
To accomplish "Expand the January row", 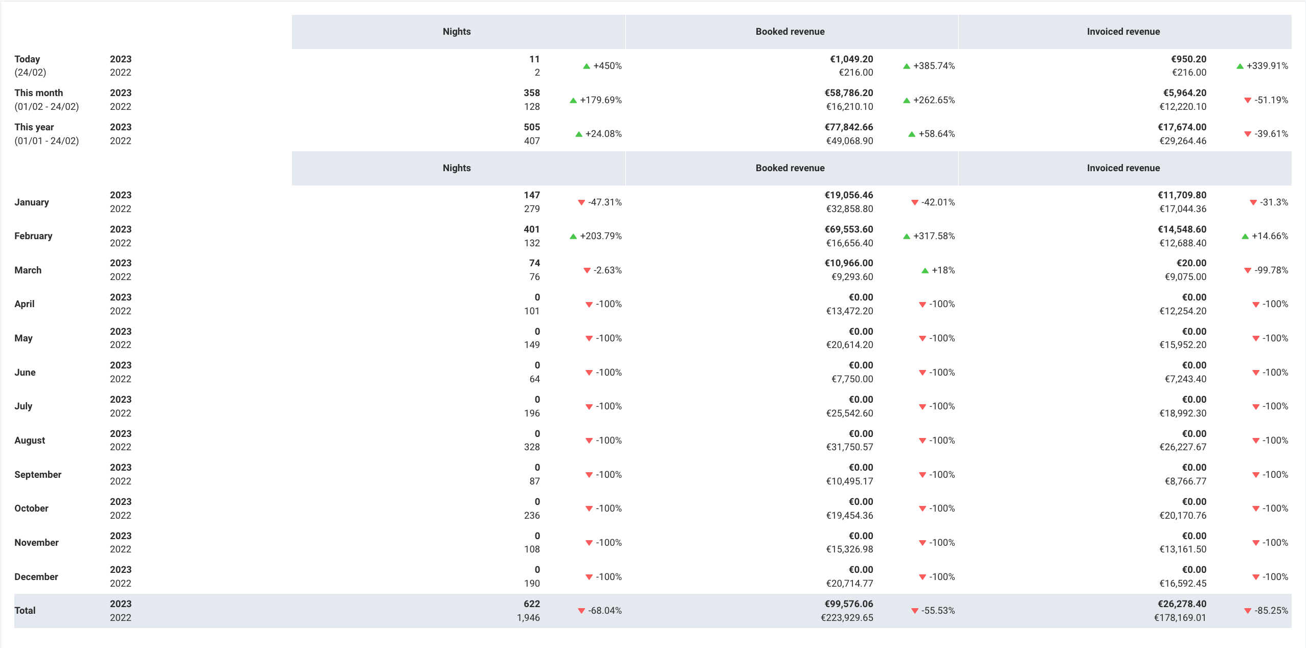I will pos(32,202).
